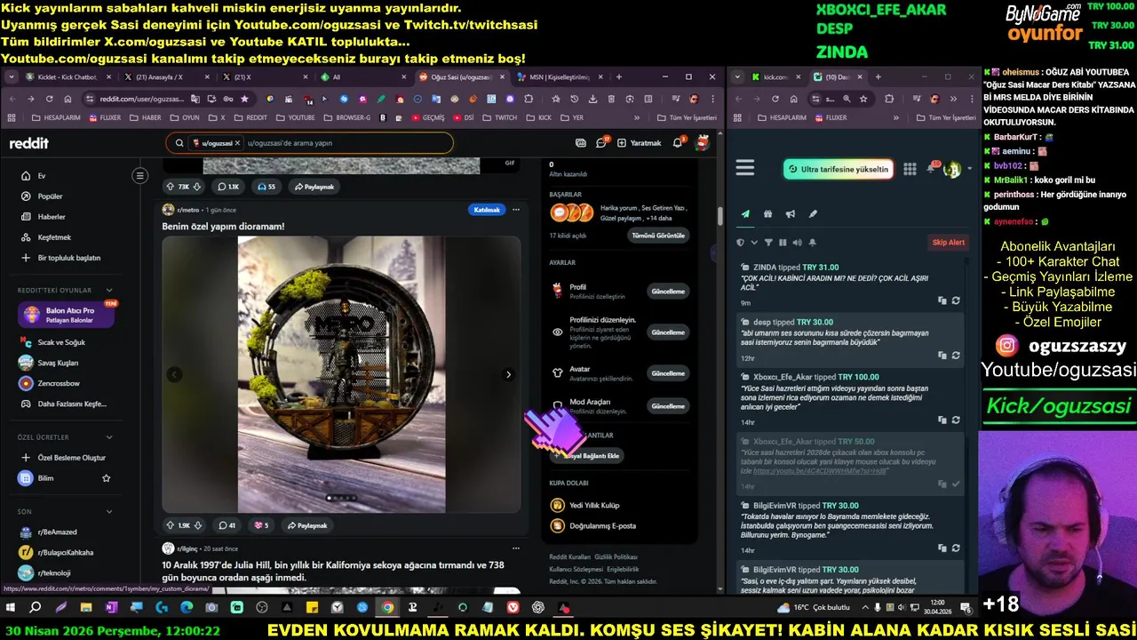Expand hidden bookmarks in the Reddit browser bookmark bar
Screen dimensions: 1137x640
pyautogui.click(x=636, y=117)
